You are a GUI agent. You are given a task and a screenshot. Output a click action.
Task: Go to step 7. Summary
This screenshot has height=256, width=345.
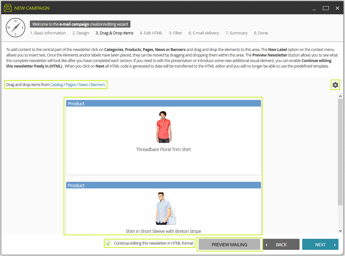(x=236, y=33)
